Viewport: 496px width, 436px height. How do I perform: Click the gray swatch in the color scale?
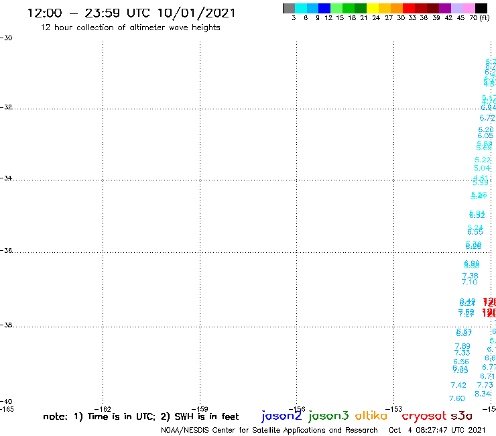coord(289,8)
